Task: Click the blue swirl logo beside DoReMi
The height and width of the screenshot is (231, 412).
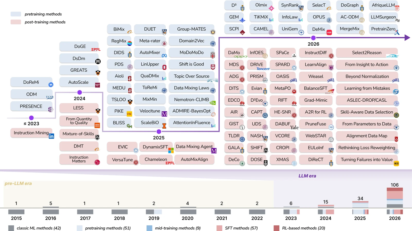Action: pyautogui.click(x=51, y=85)
